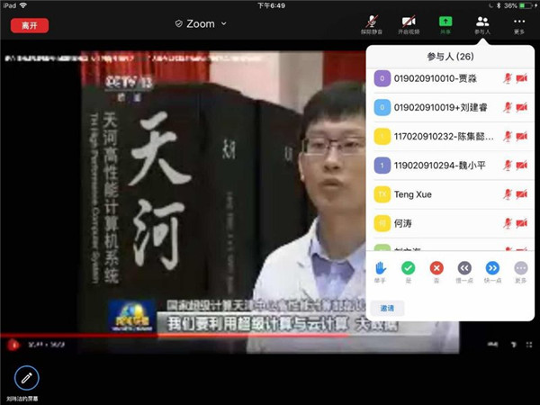Tap video-off icon for 何涛

[x=522, y=223]
